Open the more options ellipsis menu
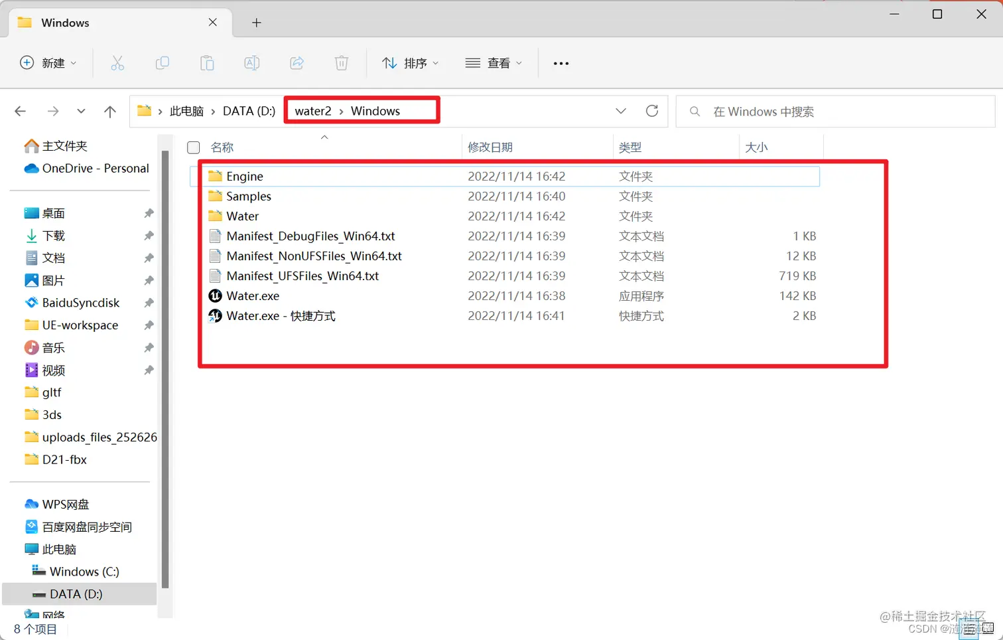The image size is (1003, 640). [561, 63]
